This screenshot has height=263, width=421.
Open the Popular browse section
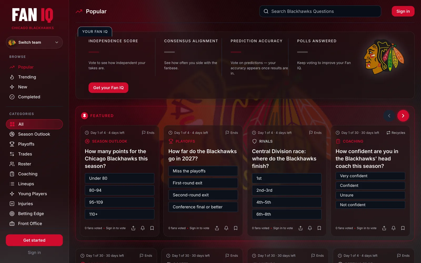click(34, 67)
